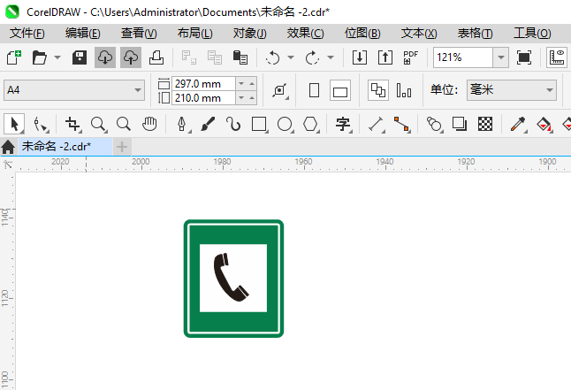
Task: Click the Home welcome screen icon
Action: click(x=8, y=147)
